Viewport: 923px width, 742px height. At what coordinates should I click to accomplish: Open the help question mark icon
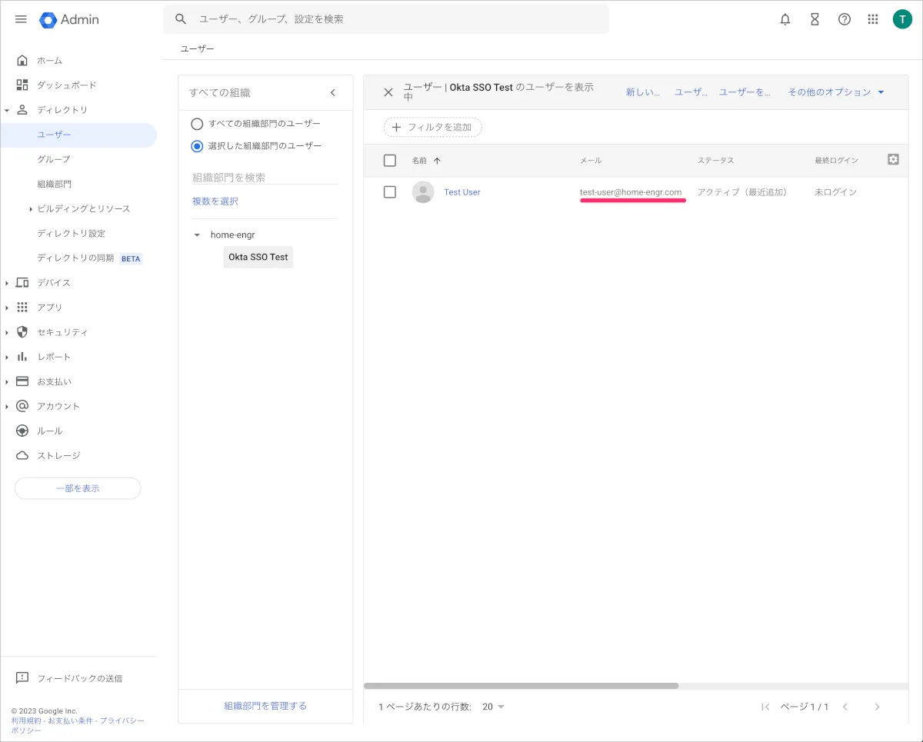(844, 19)
